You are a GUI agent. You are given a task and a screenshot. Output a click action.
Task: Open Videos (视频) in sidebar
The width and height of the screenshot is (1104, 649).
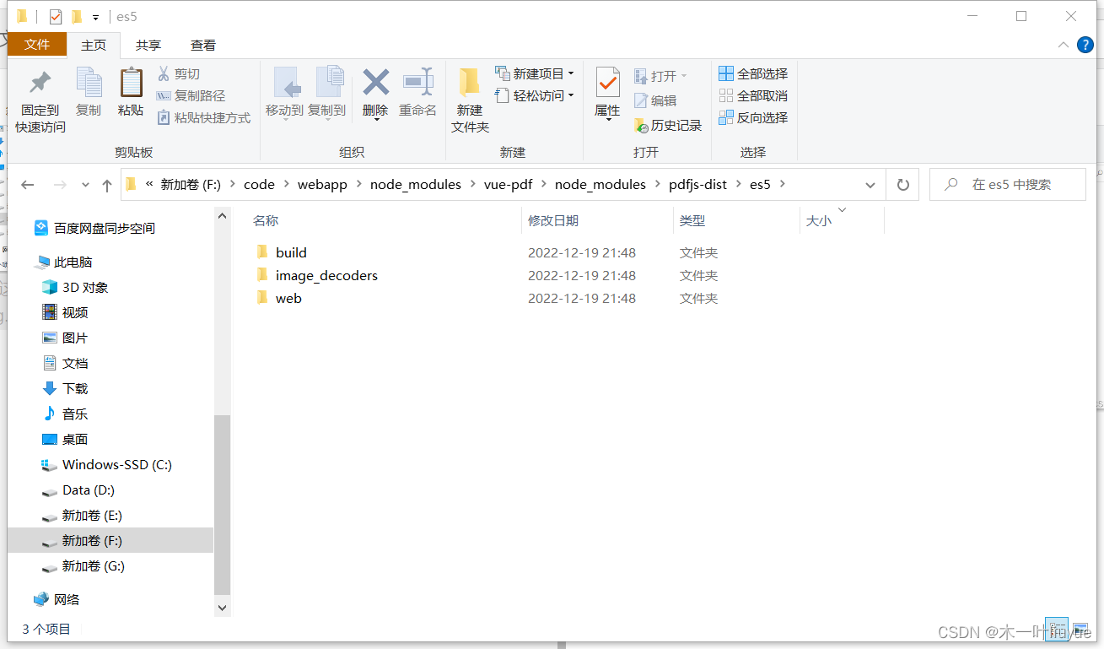(x=75, y=312)
